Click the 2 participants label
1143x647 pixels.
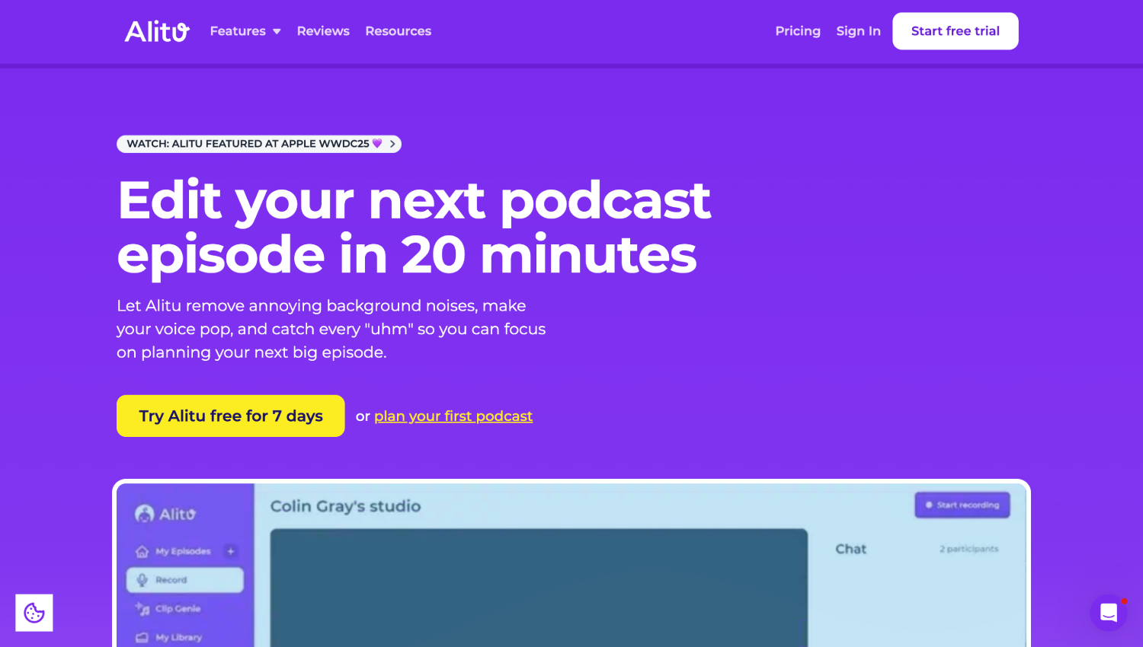[x=969, y=549]
